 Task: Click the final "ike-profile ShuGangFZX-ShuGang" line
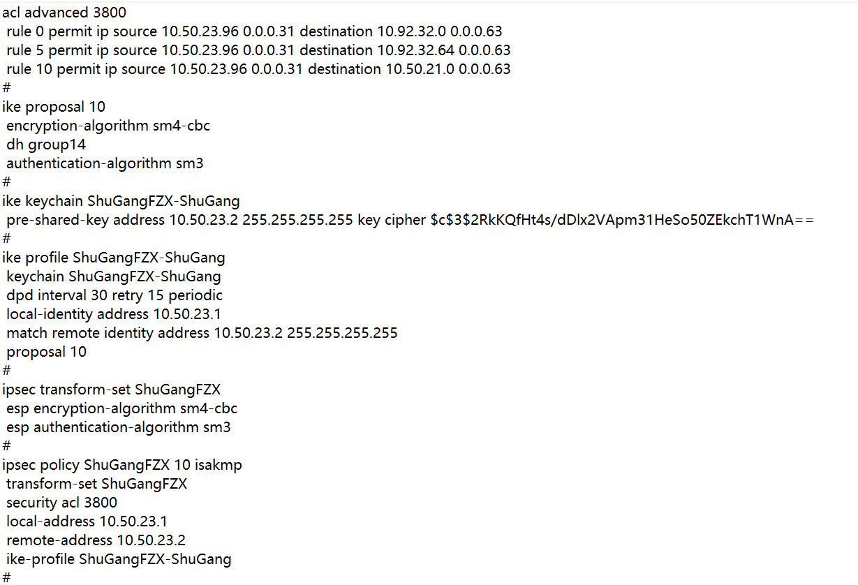click(x=119, y=559)
